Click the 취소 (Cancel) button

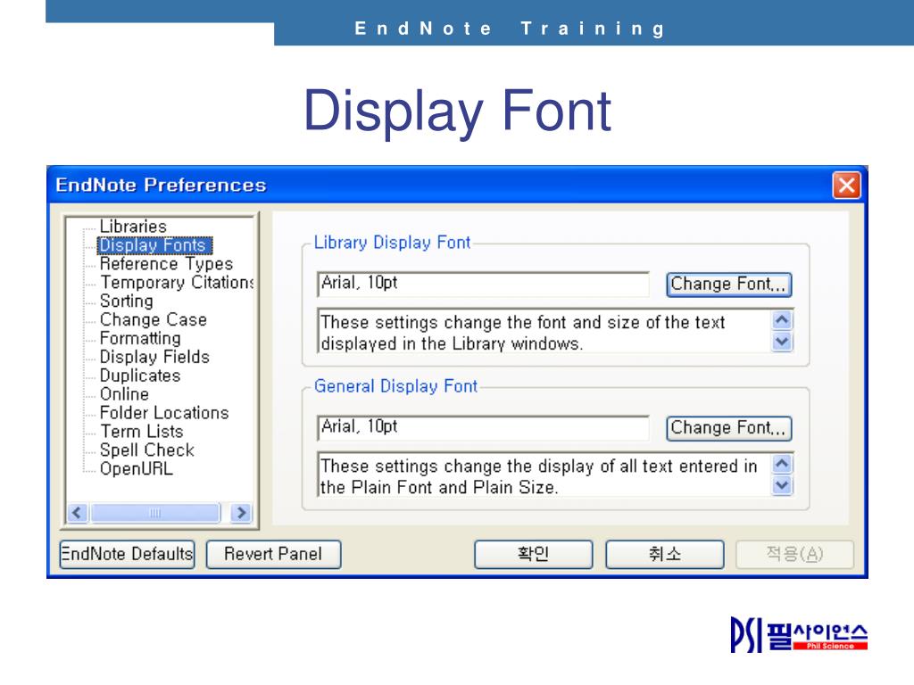[664, 554]
